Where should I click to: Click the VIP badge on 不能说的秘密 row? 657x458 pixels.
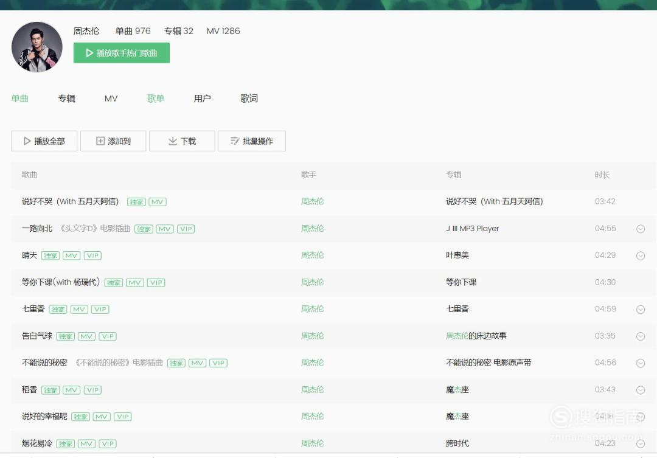pyautogui.click(x=219, y=363)
